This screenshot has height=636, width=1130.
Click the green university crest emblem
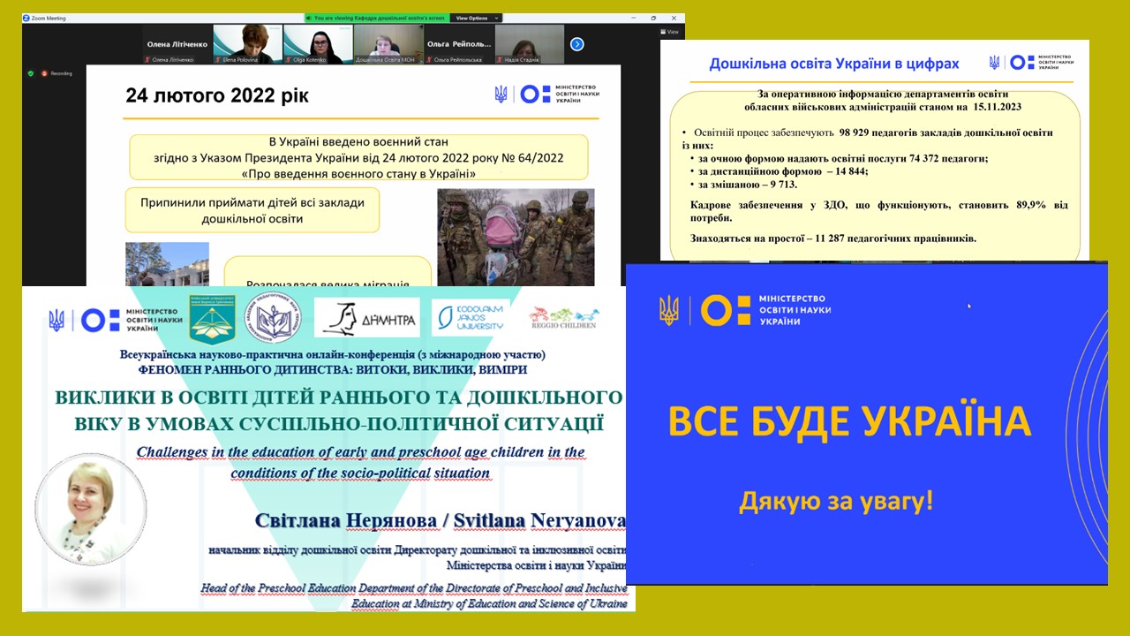point(212,319)
